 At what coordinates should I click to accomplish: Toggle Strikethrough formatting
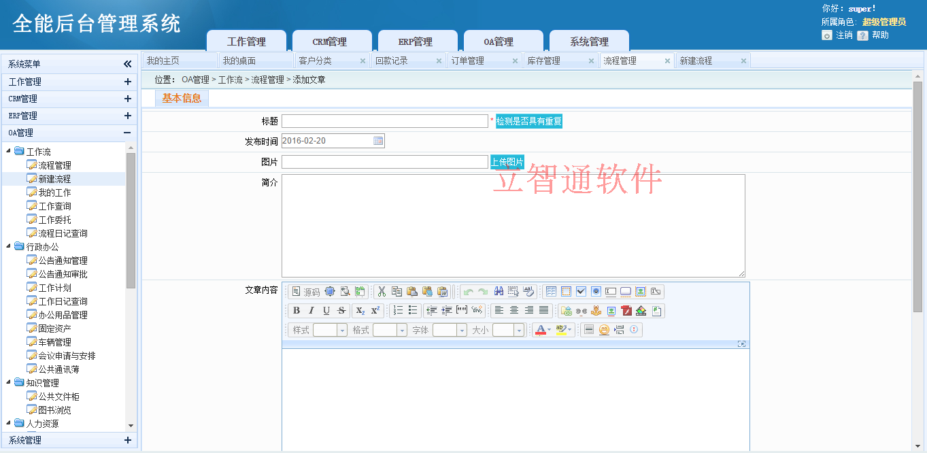tap(341, 311)
